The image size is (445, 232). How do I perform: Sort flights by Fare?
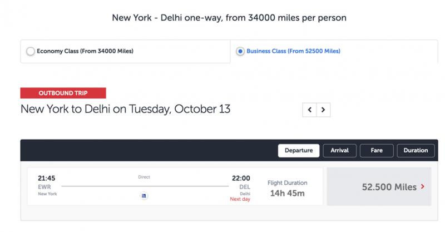coord(377,151)
